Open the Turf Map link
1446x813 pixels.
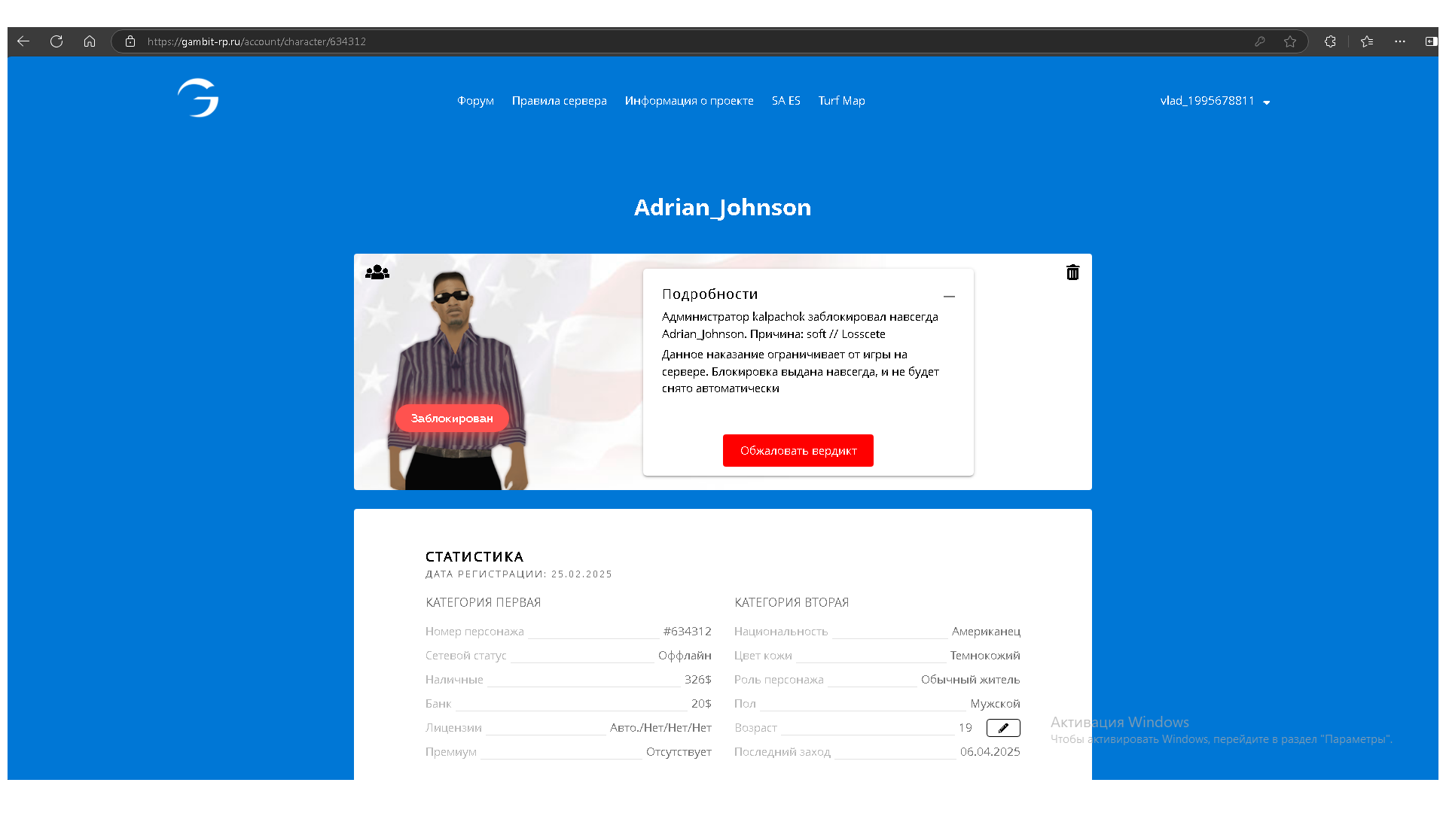click(x=841, y=101)
